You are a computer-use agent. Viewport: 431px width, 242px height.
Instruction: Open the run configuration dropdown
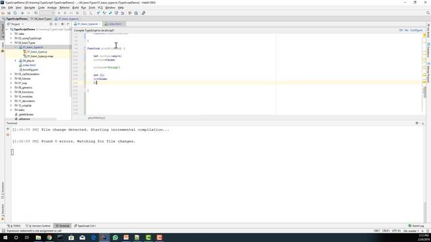(x=47, y=13)
